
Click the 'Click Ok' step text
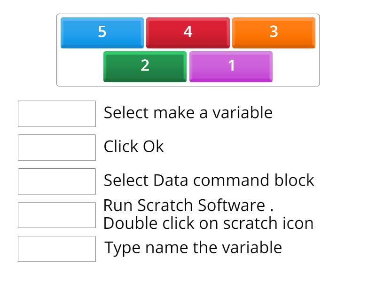tap(133, 147)
